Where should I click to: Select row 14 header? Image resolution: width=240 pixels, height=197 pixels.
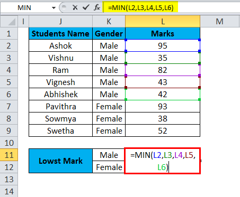coord(9,191)
